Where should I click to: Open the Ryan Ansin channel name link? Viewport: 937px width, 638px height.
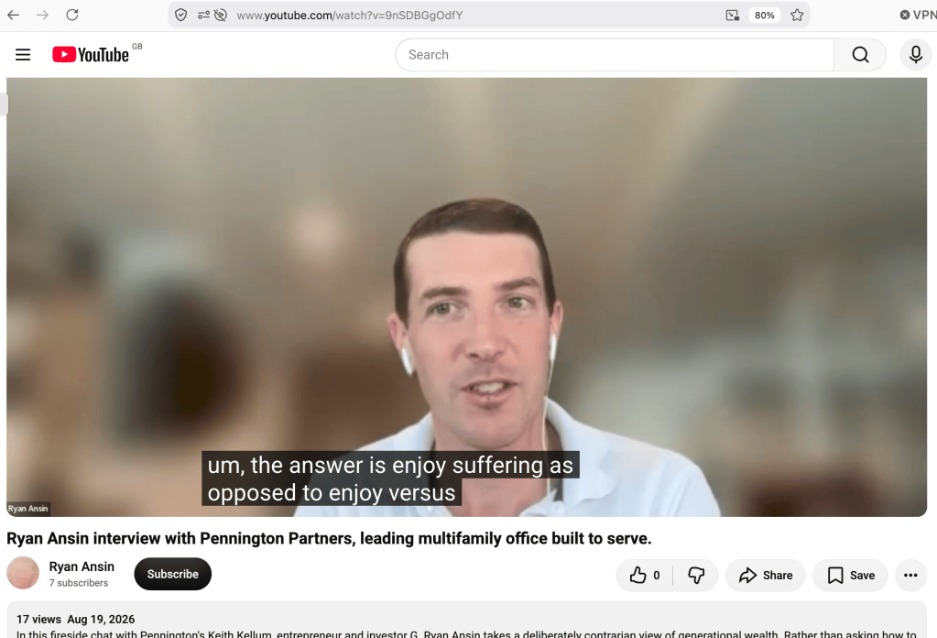82,566
